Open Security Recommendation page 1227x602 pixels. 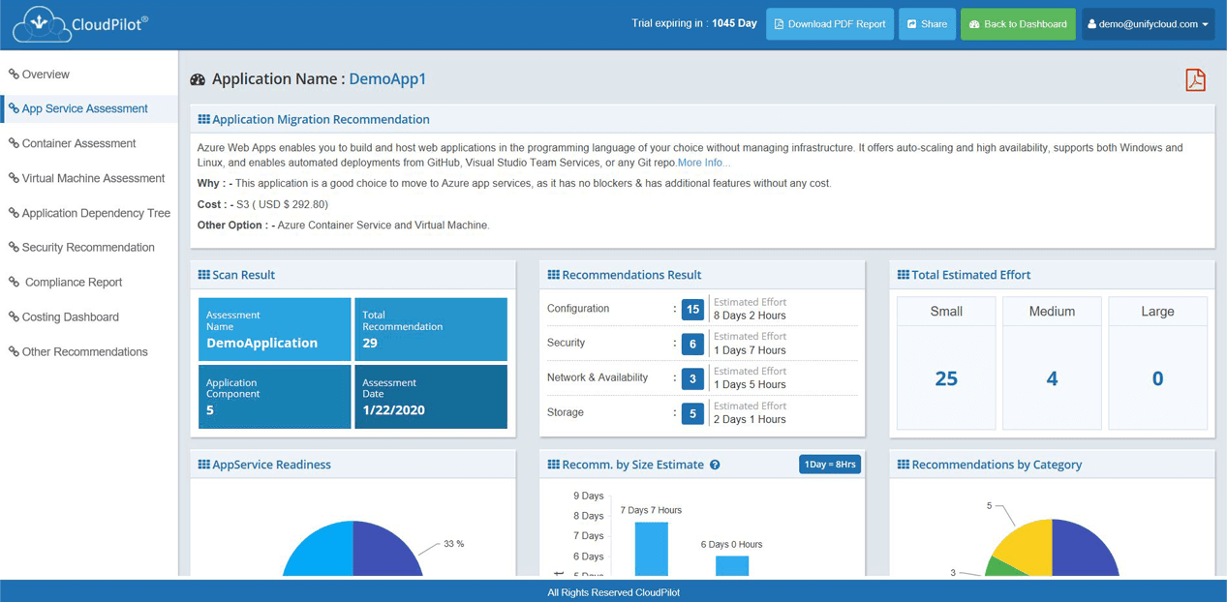89,248
